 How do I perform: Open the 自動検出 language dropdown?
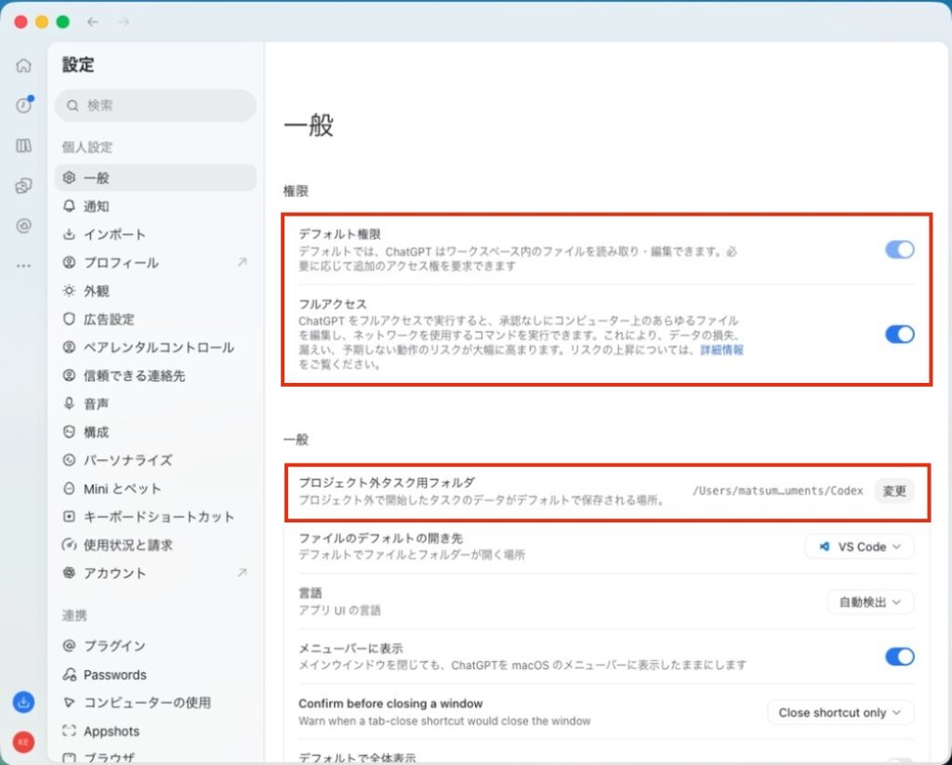tap(870, 602)
